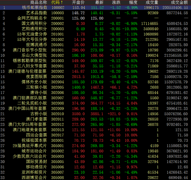
Task: Click change value +321.0
Action: [114, 114]
